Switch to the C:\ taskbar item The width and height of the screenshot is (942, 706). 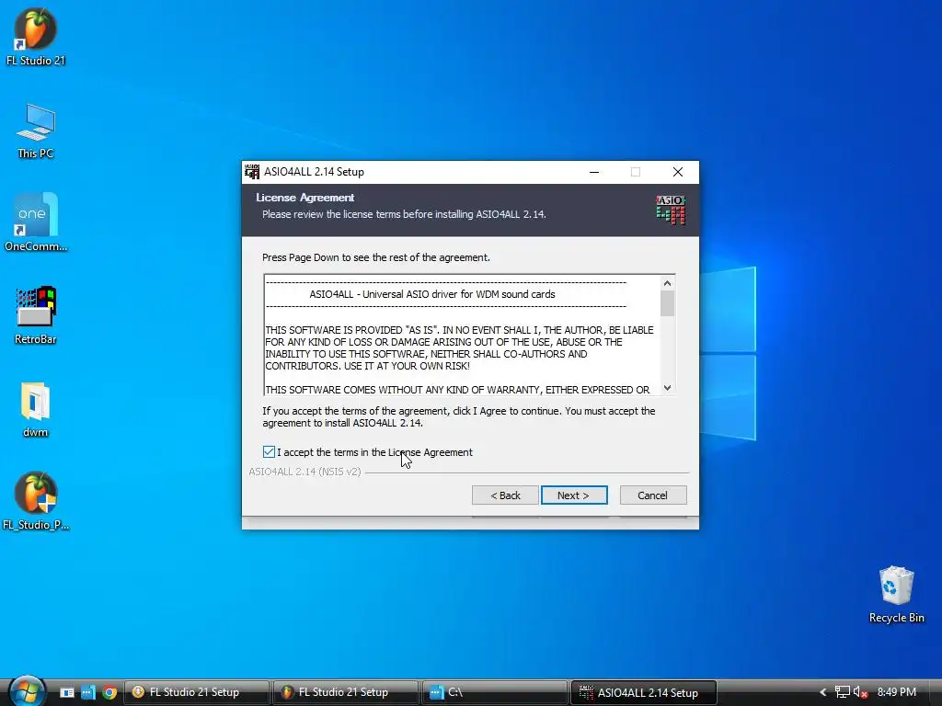point(494,692)
